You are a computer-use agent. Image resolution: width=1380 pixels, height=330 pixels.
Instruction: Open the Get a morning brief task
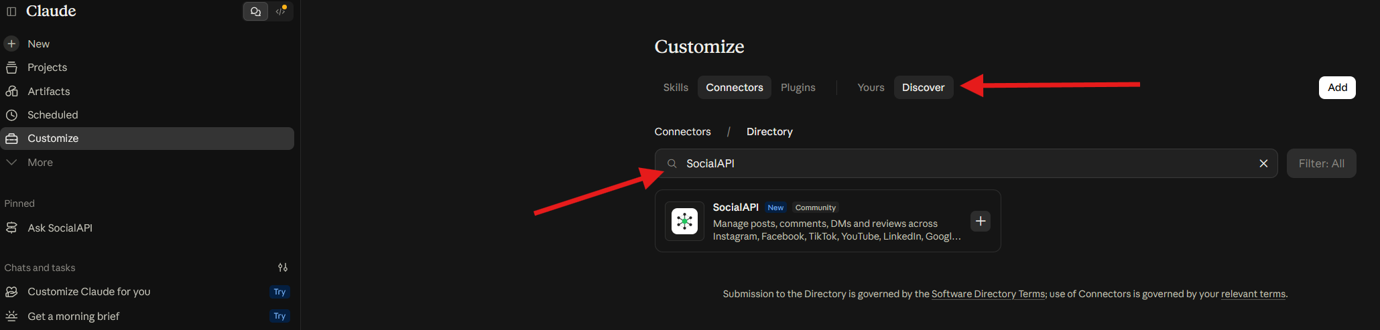click(73, 316)
